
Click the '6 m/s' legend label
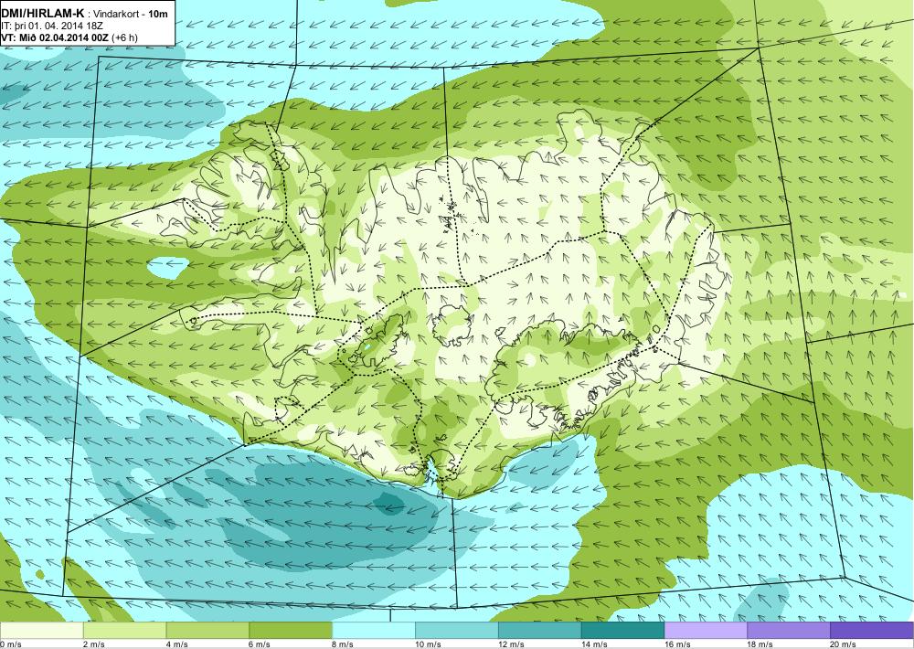[x=260, y=644]
